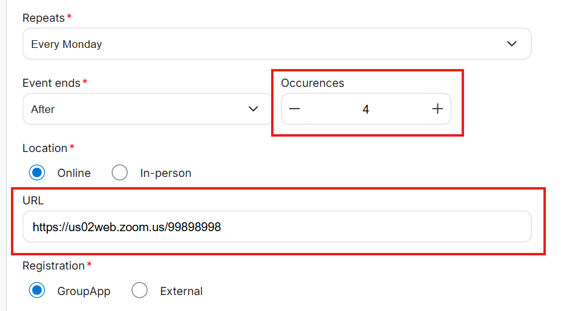Click the chevron arrow in Repeats field
This screenshot has width=583, height=311.
click(511, 44)
